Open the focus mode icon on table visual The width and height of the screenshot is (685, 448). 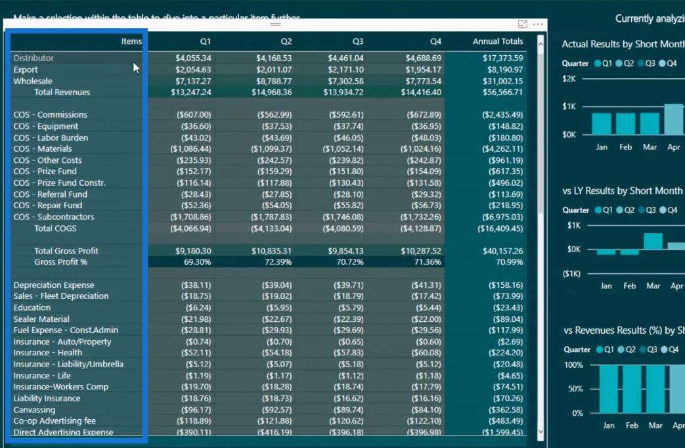(x=523, y=24)
